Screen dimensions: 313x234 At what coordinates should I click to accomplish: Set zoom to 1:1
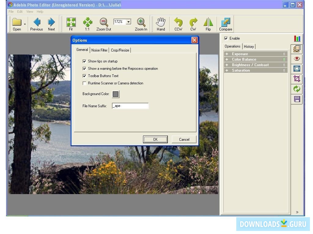point(87,24)
